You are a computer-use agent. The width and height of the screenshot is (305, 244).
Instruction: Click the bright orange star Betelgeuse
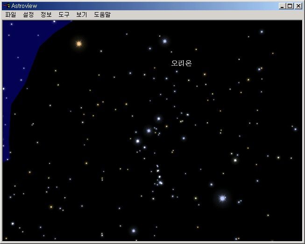[79, 44]
